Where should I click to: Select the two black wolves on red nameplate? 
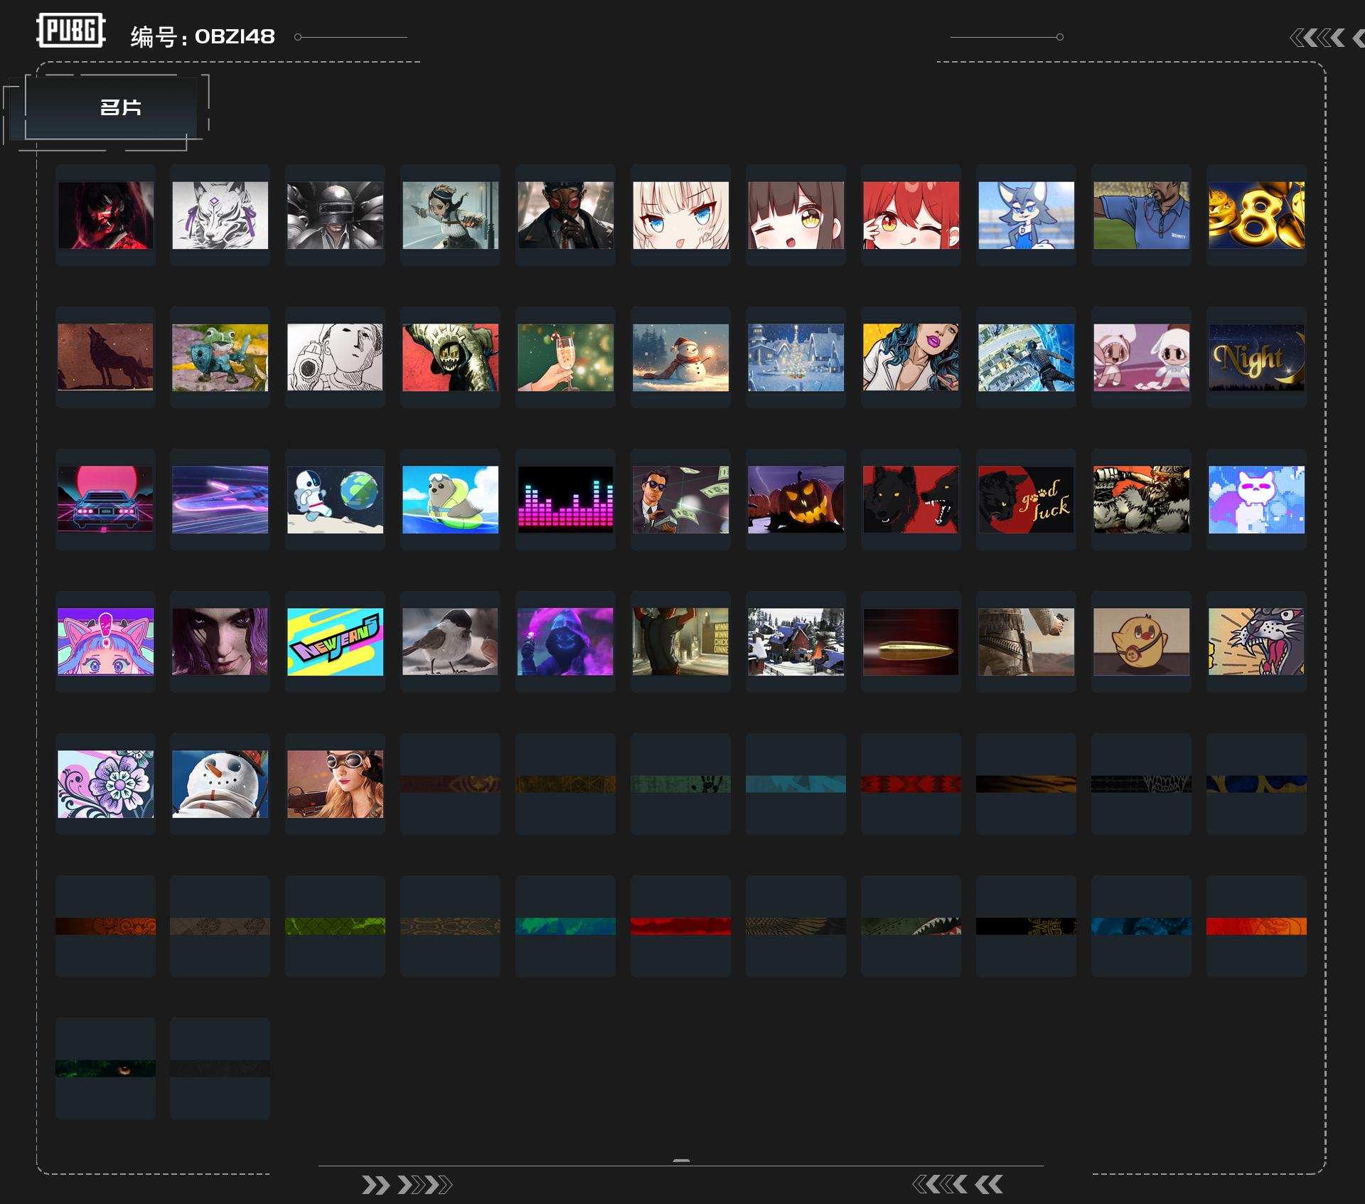911,499
